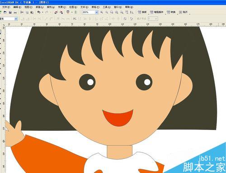
Task: Expand the Undo history dropdown arrow
Action: coord(42,12)
